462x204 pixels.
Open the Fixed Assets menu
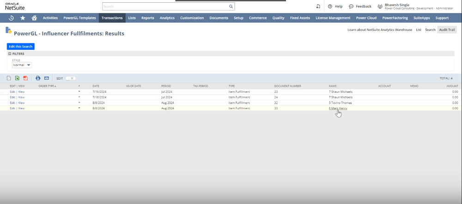300,18
